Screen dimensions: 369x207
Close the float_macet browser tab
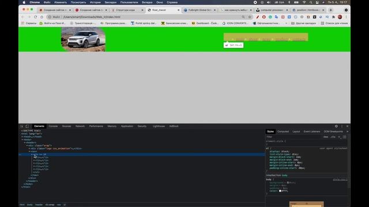178,10
